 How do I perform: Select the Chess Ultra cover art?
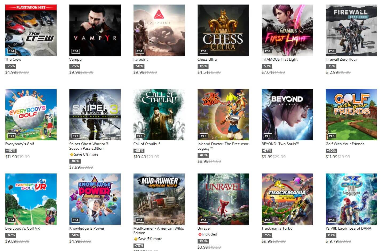223,30
